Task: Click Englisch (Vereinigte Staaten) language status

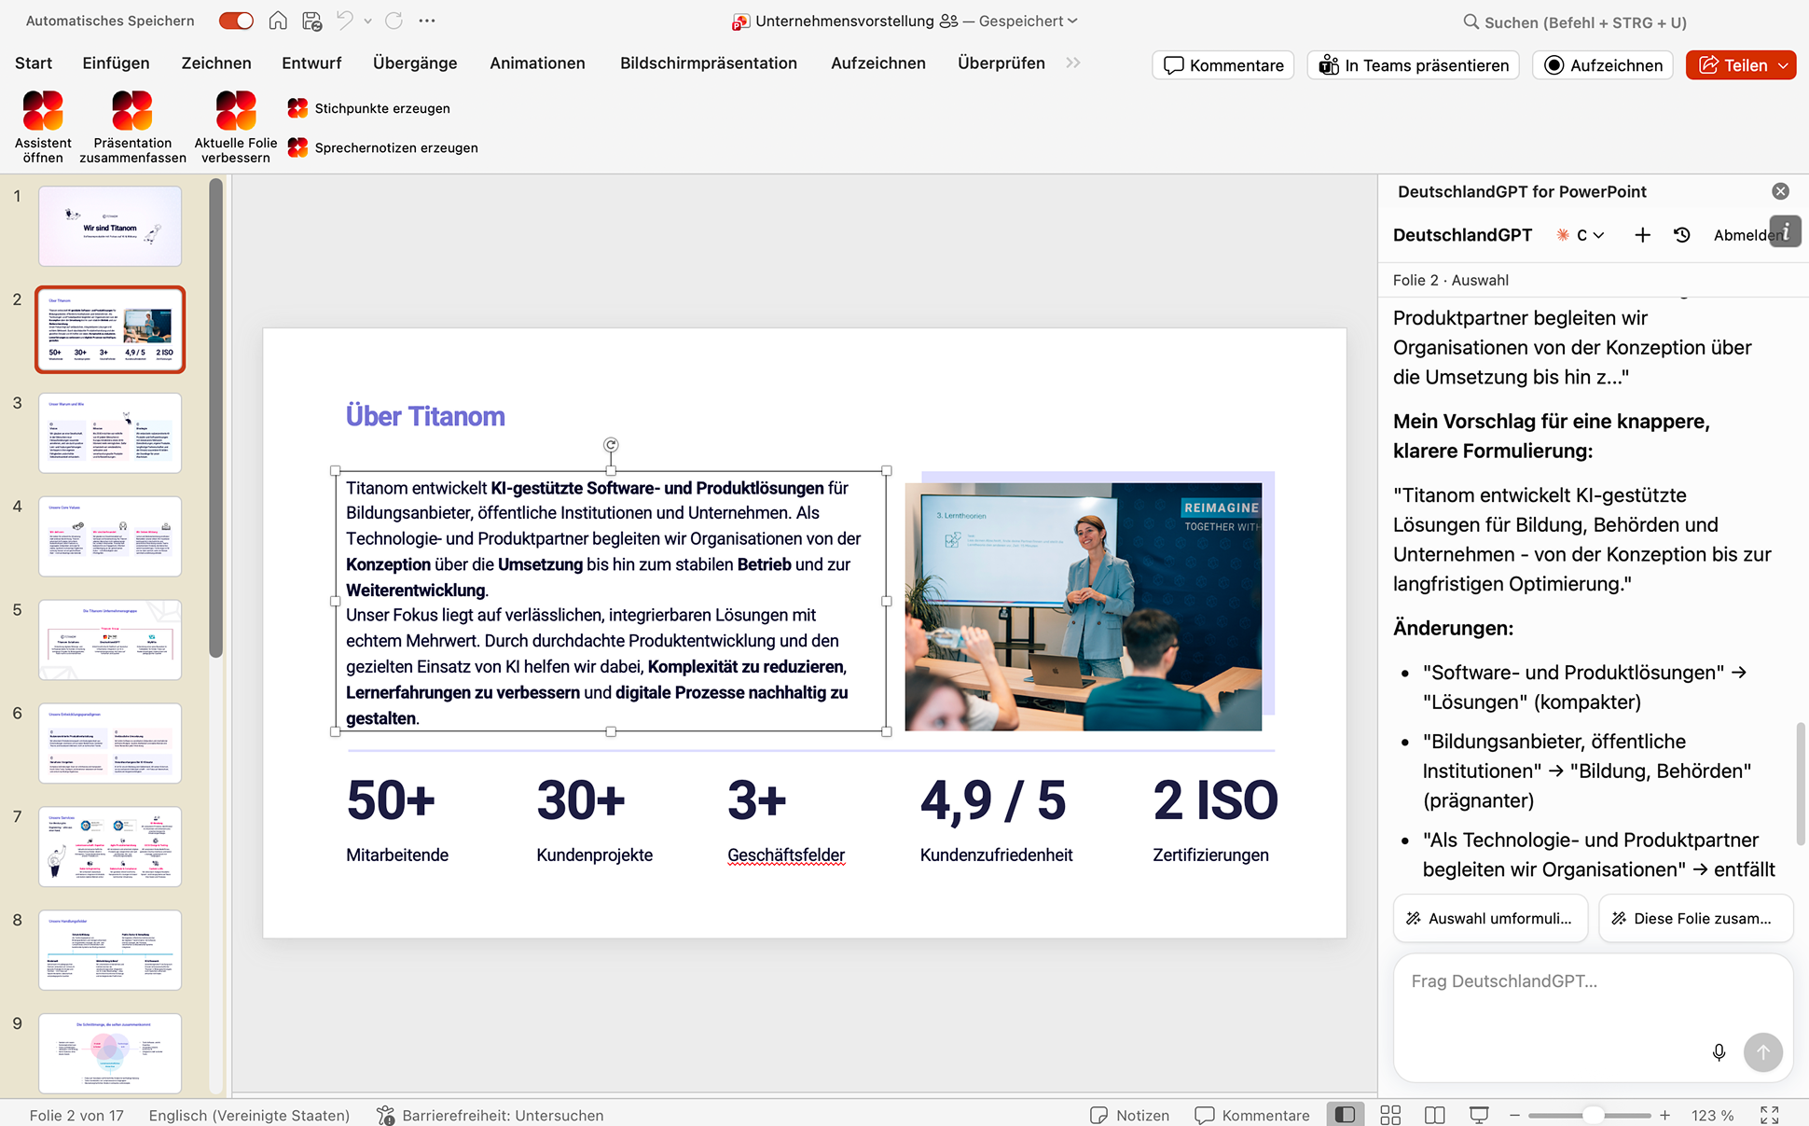Action: [249, 1115]
